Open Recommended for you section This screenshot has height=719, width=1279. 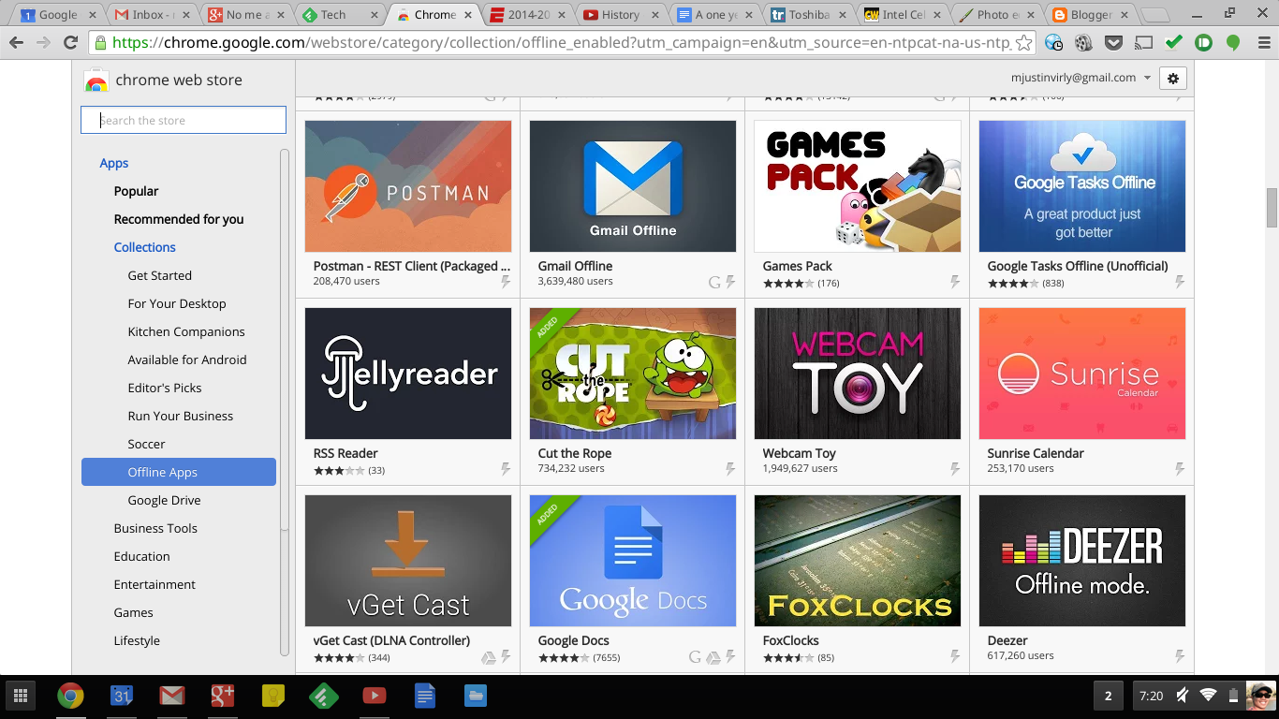pos(179,219)
